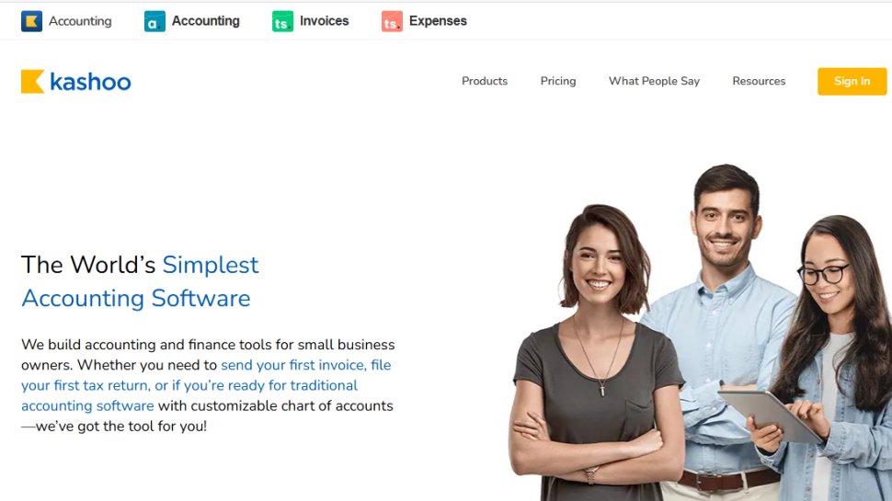Click the large Kashoo logo
The image size is (892, 501).
point(76,81)
